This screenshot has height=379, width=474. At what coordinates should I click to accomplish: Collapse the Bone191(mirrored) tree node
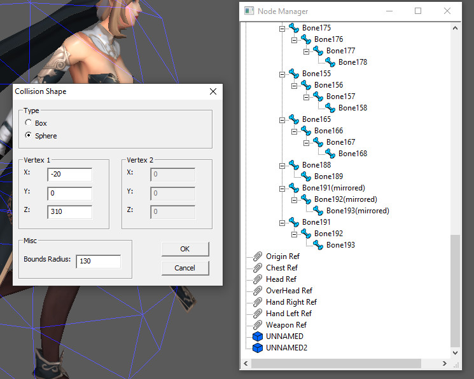tap(282, 189)
